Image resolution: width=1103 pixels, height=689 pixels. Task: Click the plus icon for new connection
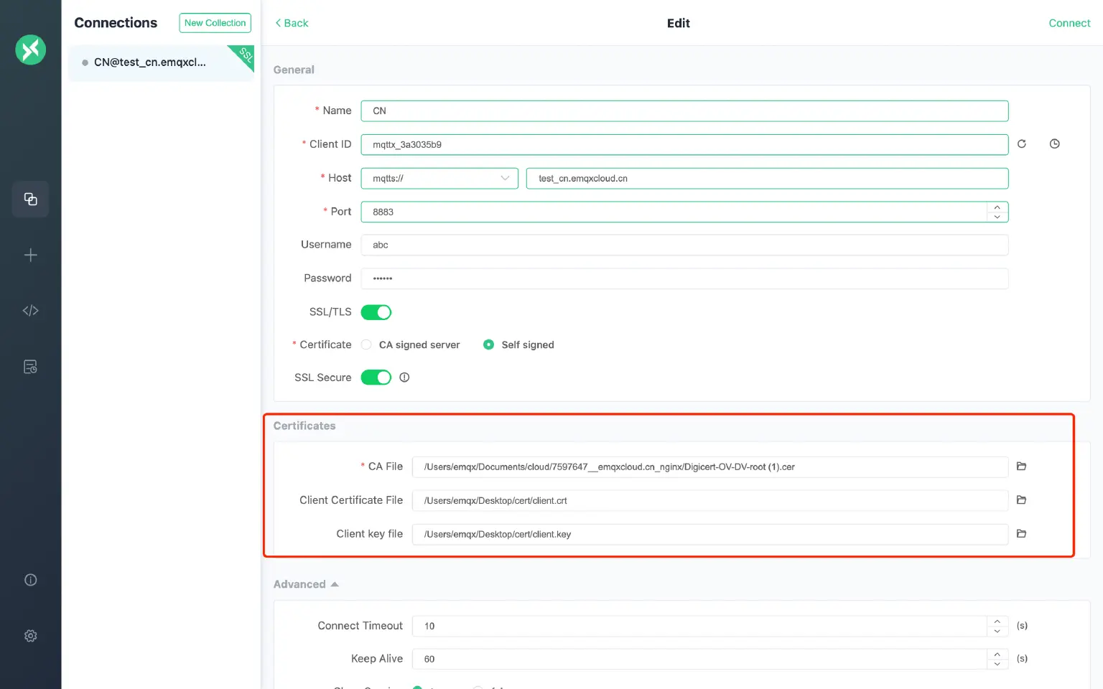[30, 255]
